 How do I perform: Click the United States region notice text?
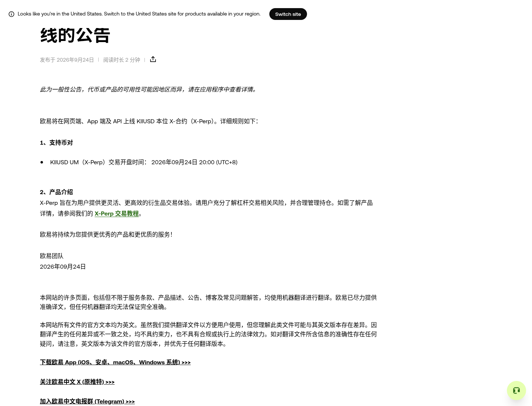[x=139, y=14]
